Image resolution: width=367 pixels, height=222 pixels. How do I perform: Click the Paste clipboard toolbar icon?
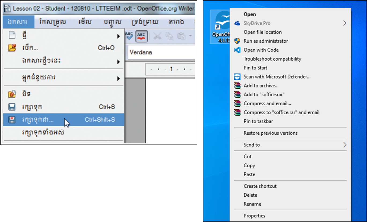181,36
